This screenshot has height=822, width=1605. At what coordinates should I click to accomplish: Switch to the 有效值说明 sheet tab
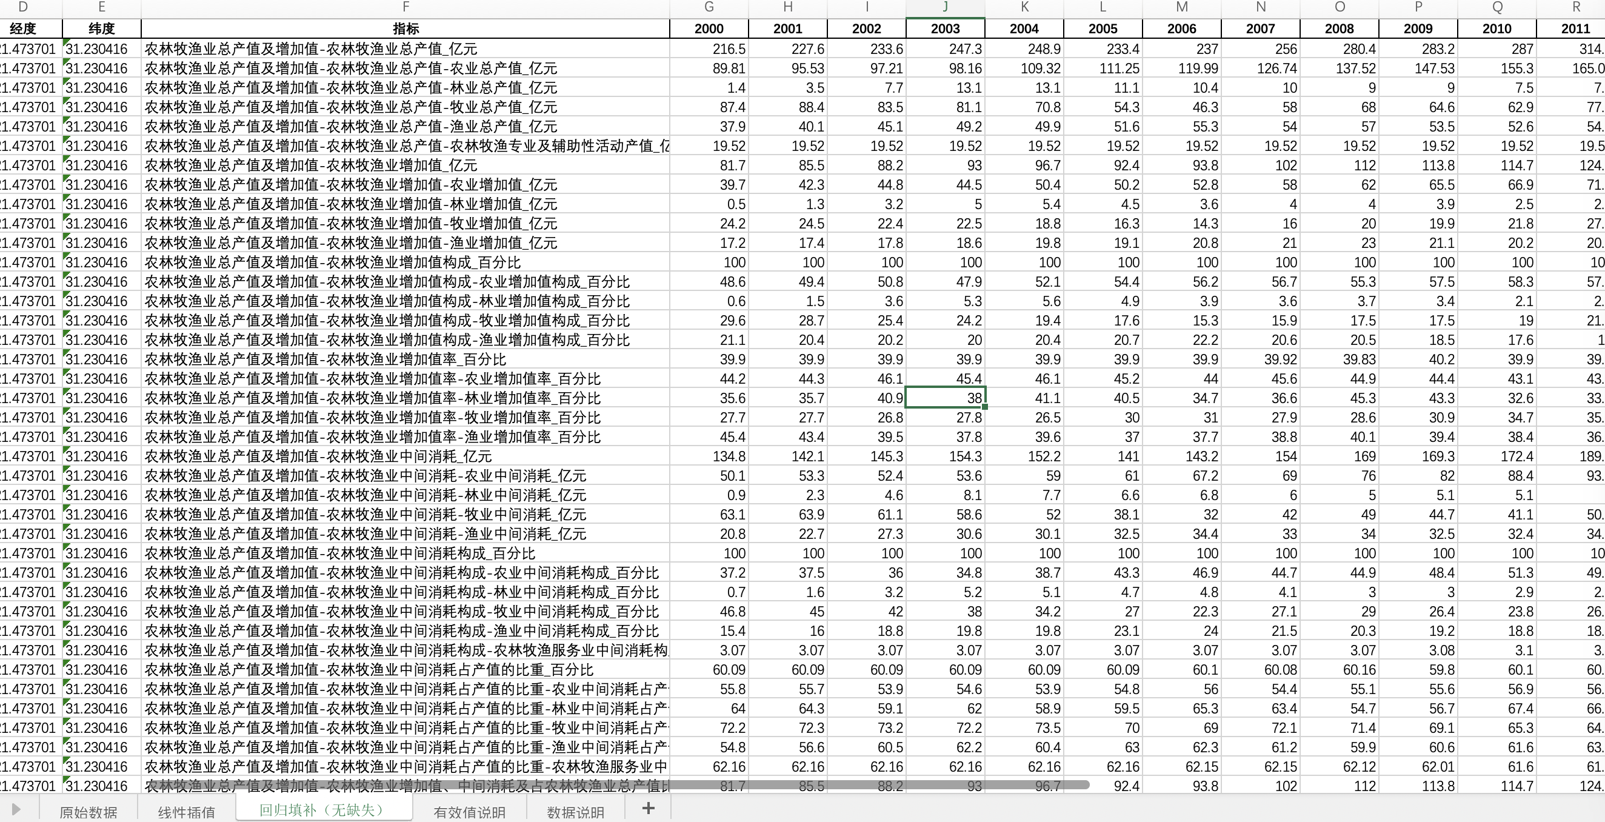[x=469, y=812]
